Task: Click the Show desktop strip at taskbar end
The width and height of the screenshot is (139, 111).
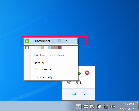Action: pos(138,106)
